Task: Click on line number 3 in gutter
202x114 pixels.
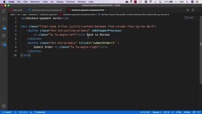Action: [15, 26]
